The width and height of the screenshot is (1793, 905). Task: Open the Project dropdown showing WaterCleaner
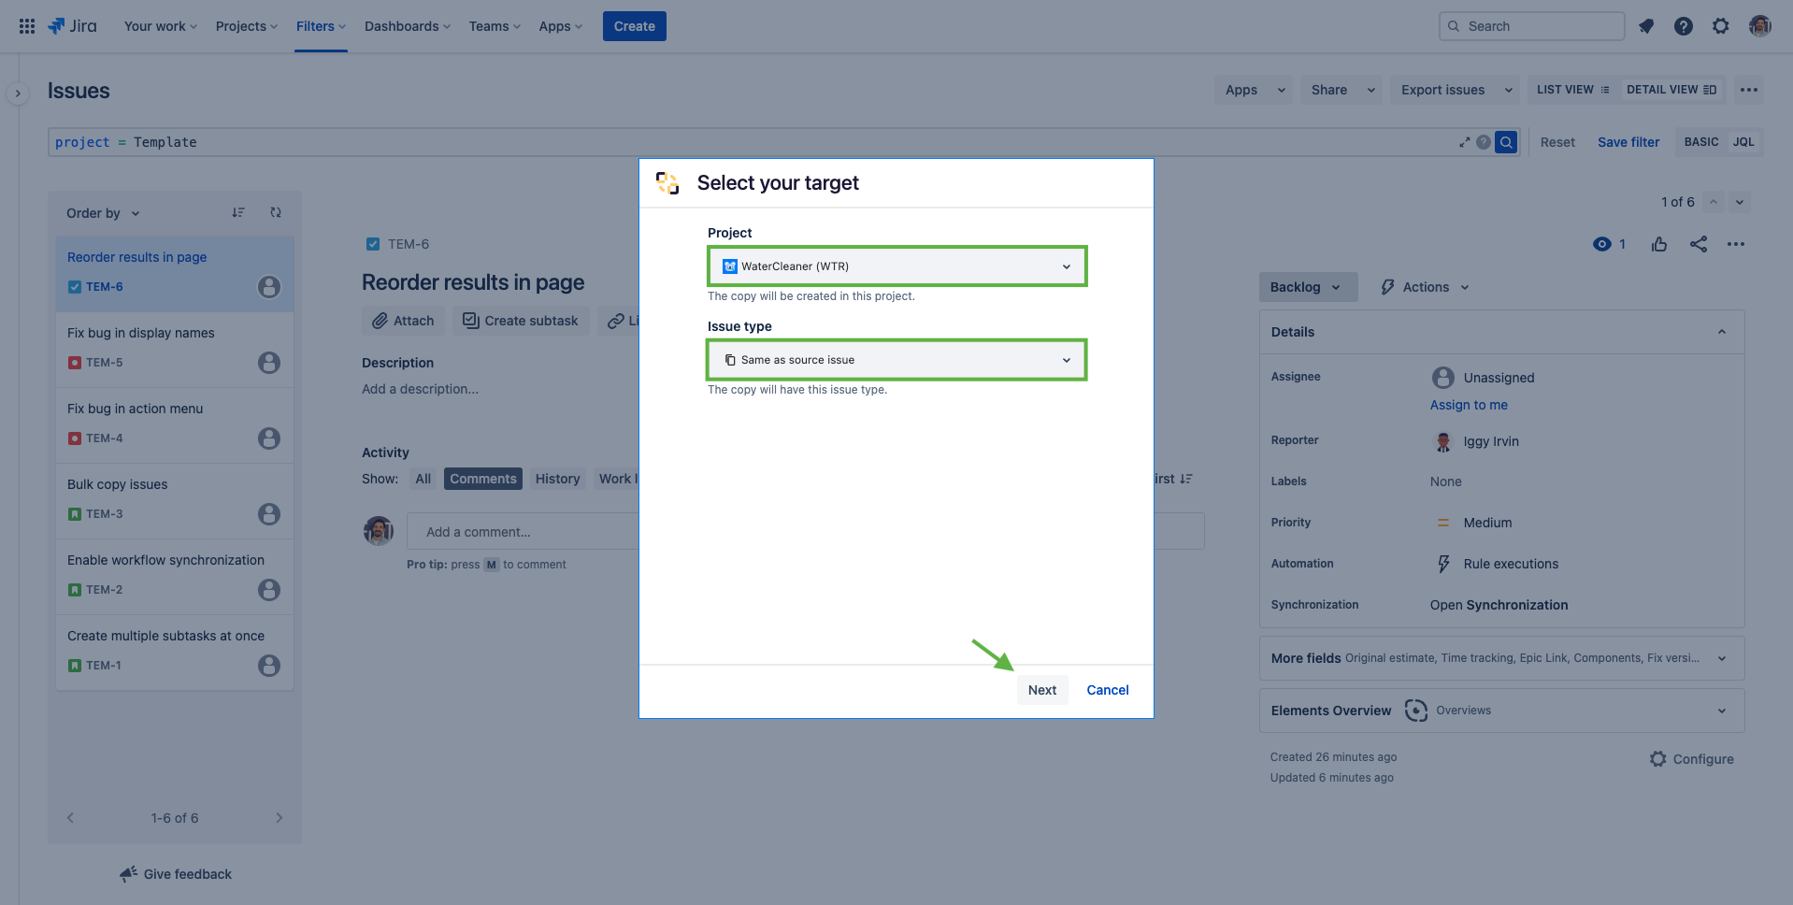896,266
